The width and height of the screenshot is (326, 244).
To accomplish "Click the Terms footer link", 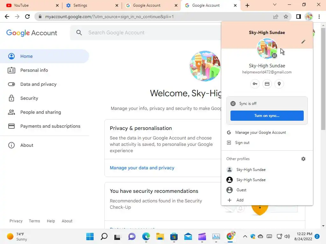I will click(x=34, y=221).
